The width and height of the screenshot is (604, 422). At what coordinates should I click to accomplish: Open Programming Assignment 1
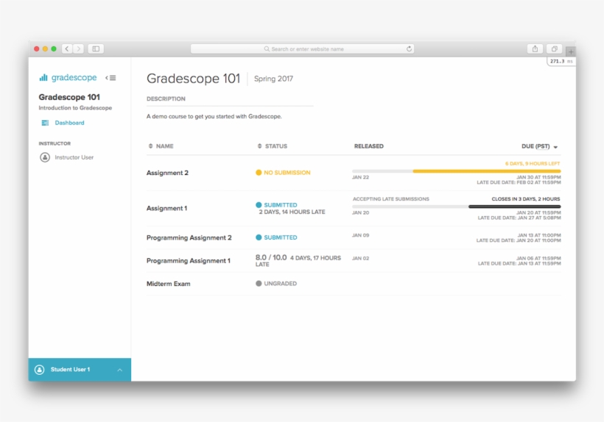click(x=188, y=261)
